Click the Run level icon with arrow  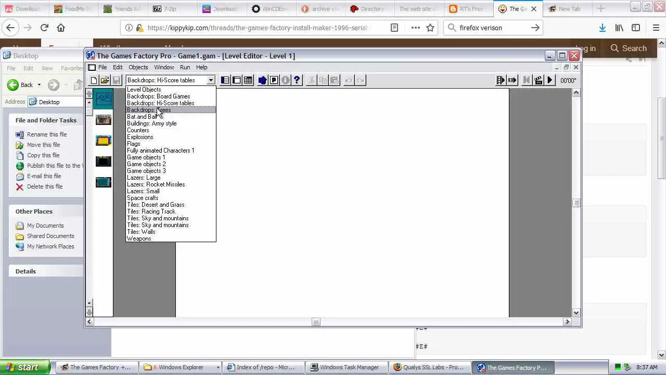pyautogui.click(x=513, y=80)
